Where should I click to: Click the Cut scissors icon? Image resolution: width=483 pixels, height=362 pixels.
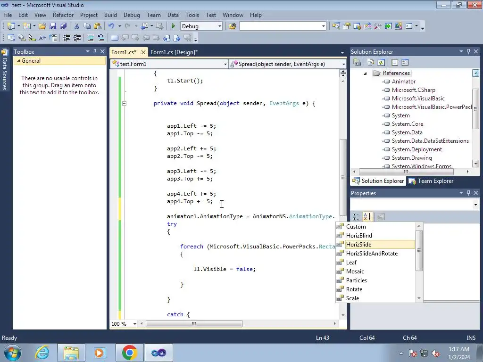click(x=77, y=26)
